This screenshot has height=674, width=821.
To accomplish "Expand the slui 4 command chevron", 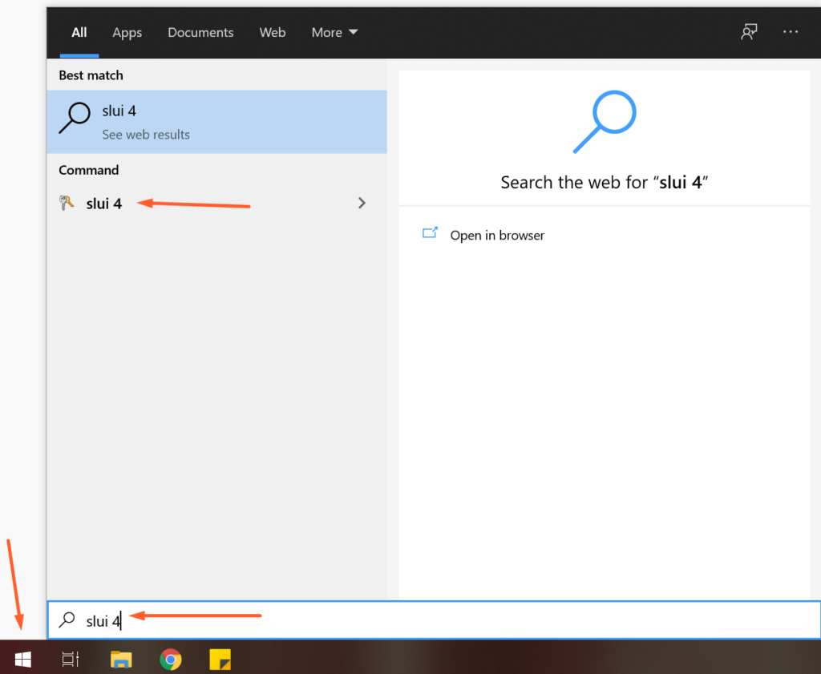I will pos(362,203).
